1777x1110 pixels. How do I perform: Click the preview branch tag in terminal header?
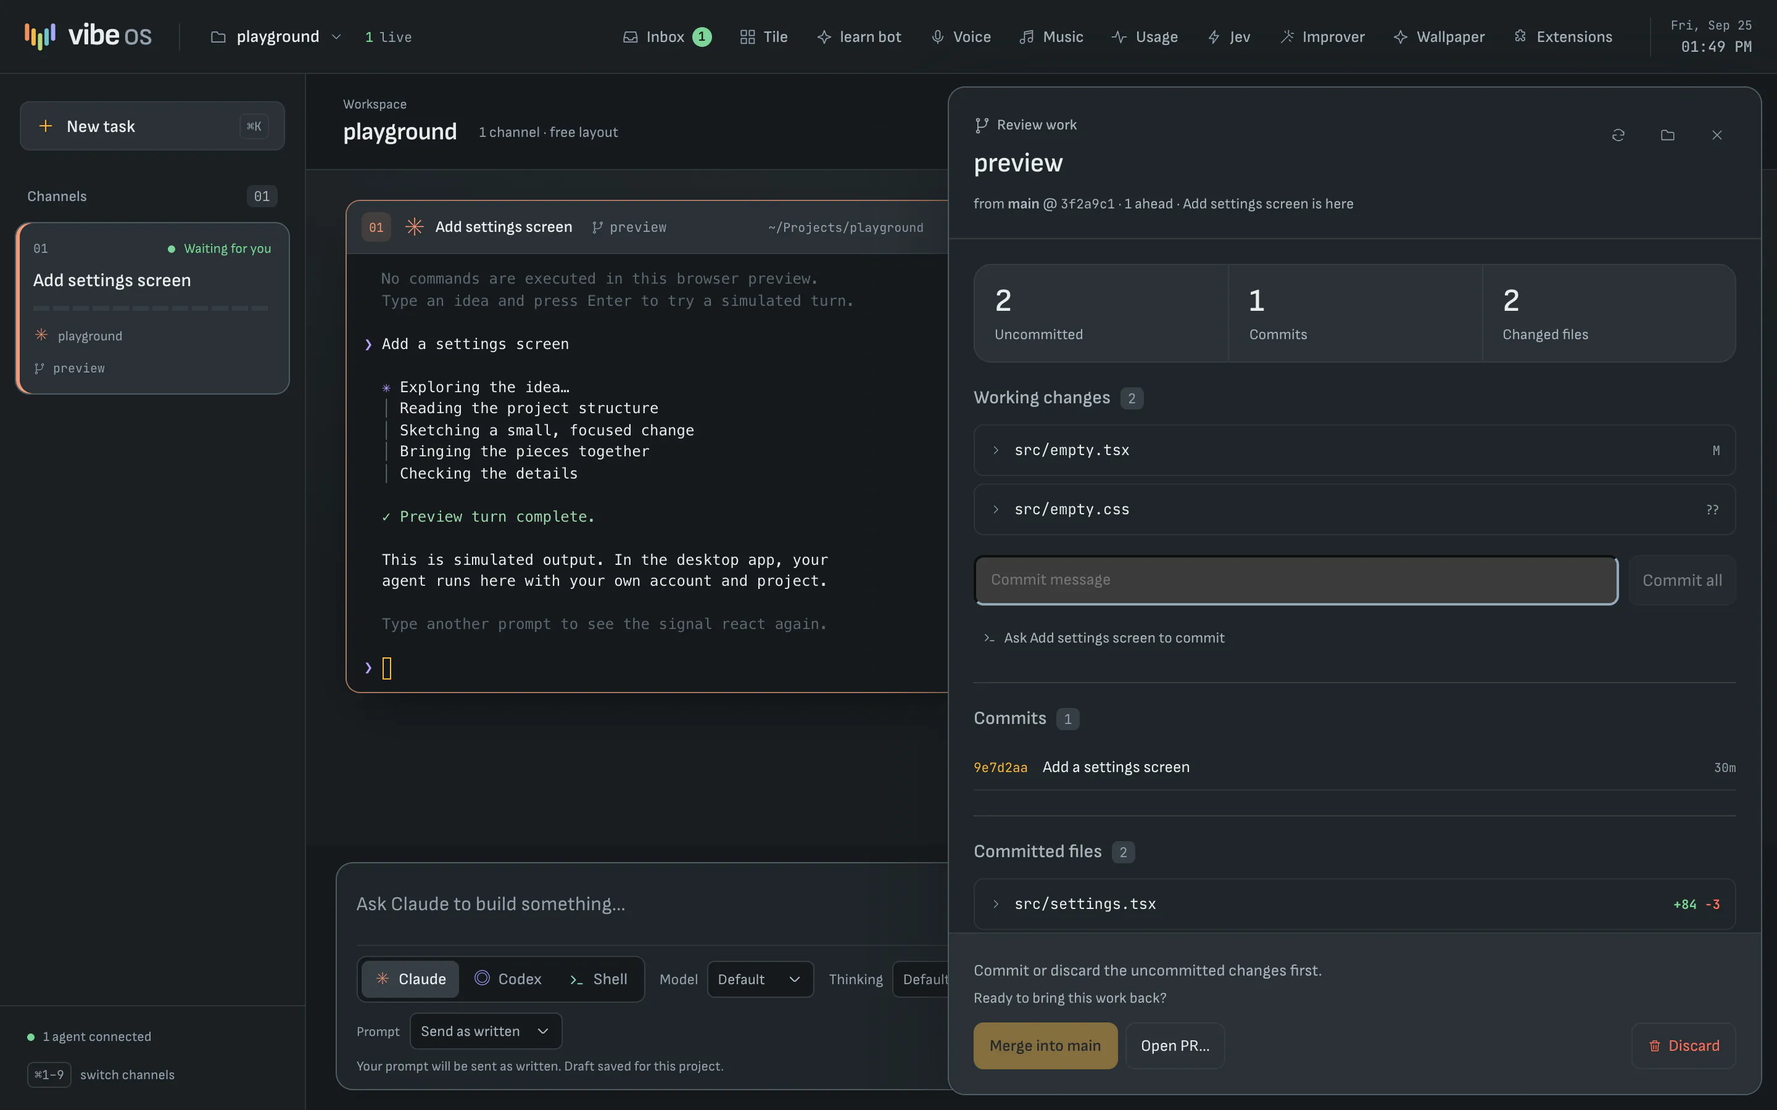(629, 228)
